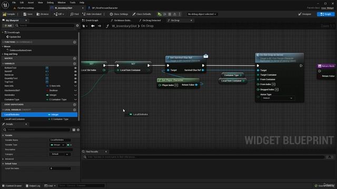
Task: Toggle visibility eye for third widget variable
Action: 75,75
